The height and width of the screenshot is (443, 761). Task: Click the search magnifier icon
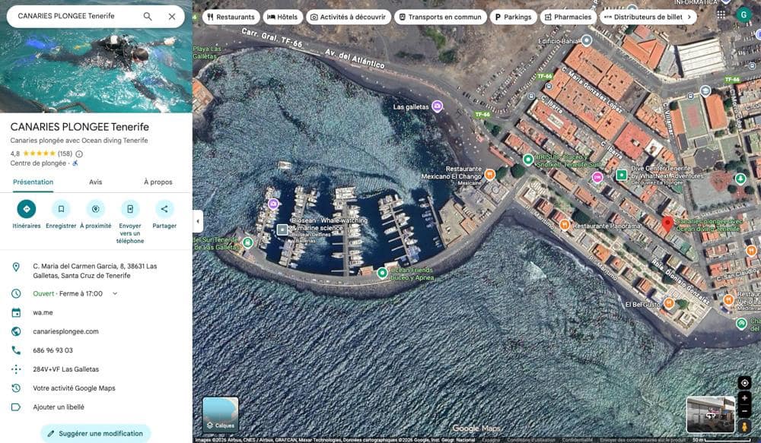pos(148,16)
